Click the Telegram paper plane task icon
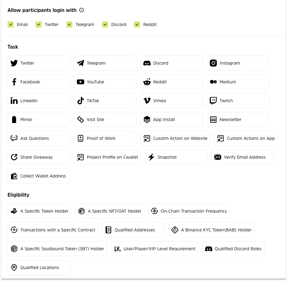This screenshot has height=281, width=287. 81,63
